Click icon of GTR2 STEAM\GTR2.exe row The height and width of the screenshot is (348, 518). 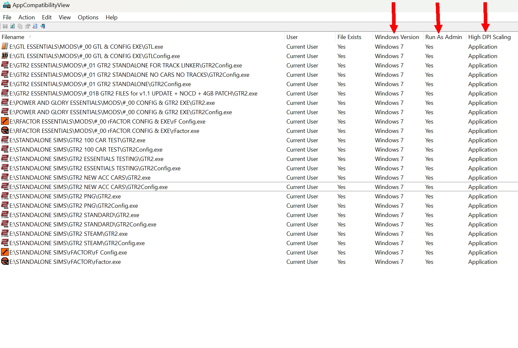pos(5,234)
